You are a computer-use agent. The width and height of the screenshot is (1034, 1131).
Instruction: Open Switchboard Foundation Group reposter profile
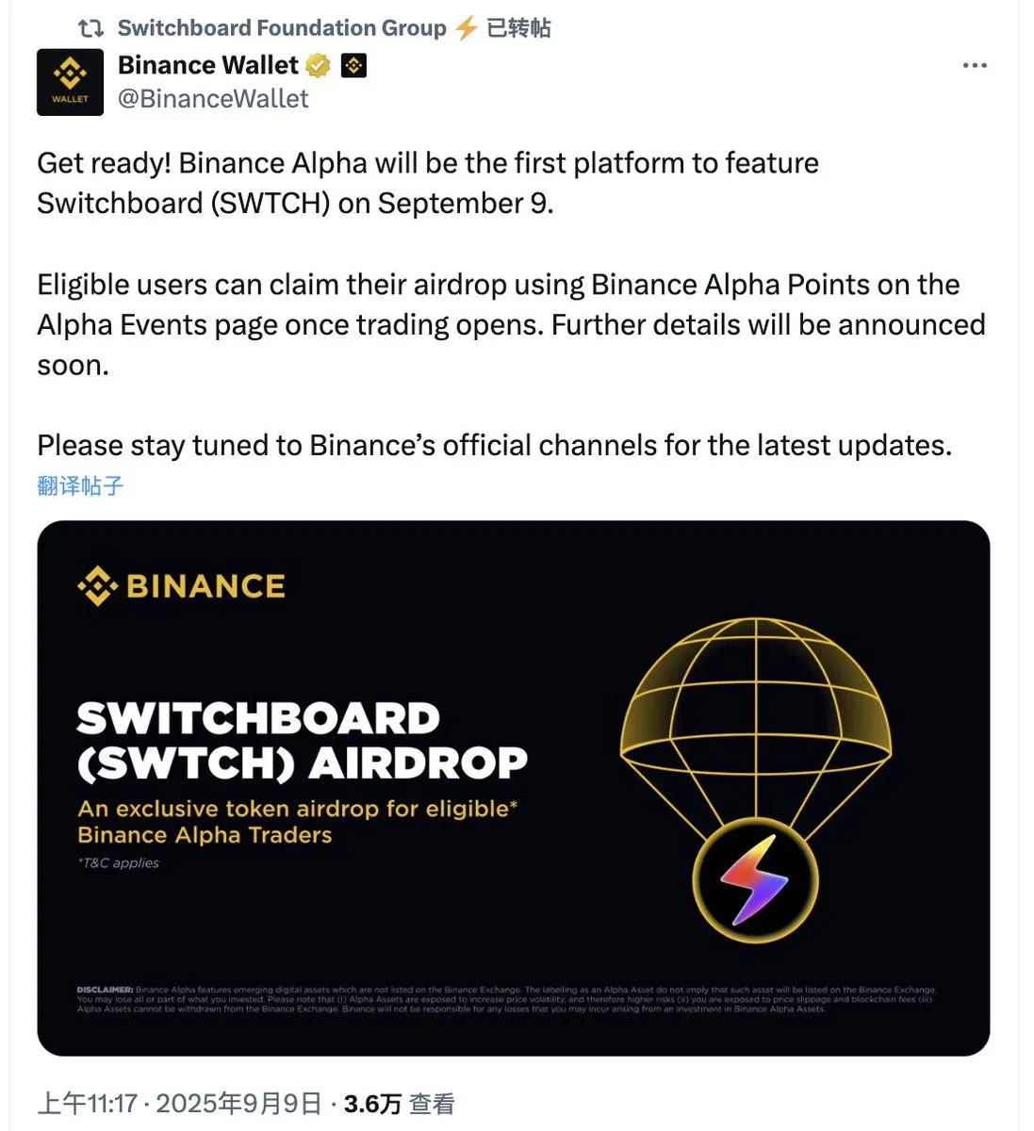[x=282, y=28]
